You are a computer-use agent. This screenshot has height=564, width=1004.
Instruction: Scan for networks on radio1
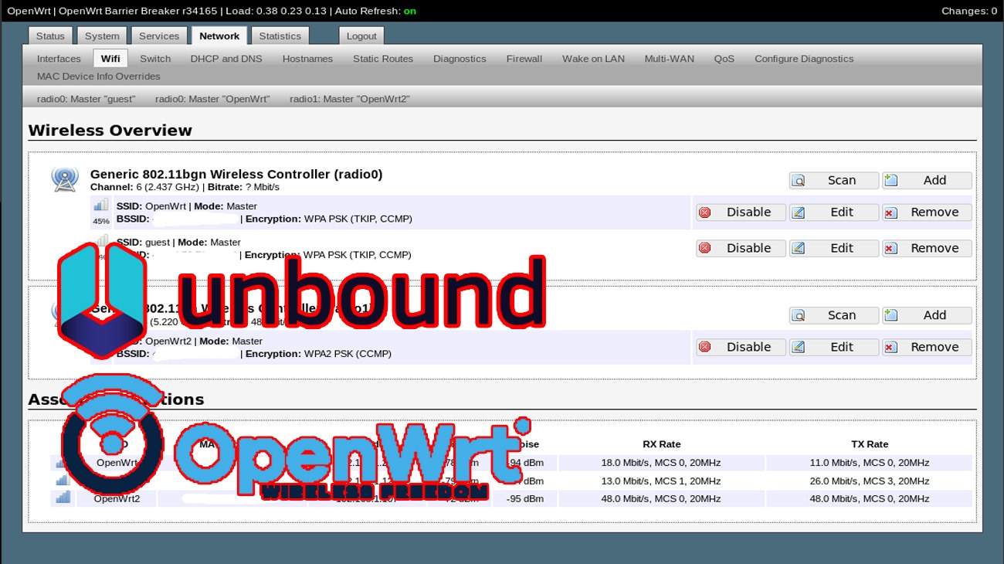pyautogui.click(x=834, y=315)
